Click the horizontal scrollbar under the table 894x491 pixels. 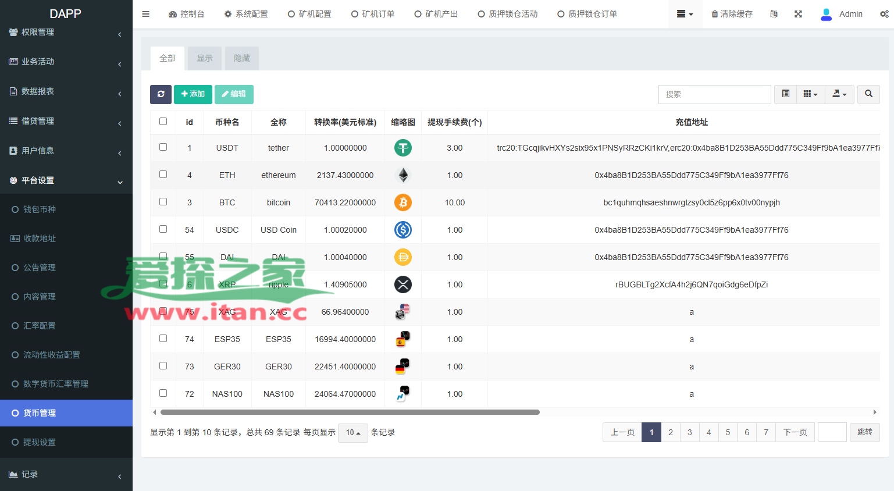(350, 412)
